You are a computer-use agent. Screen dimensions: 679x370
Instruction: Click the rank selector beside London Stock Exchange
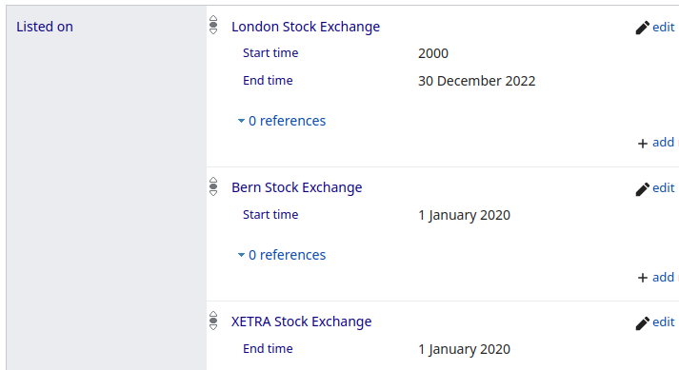point(213,25)
